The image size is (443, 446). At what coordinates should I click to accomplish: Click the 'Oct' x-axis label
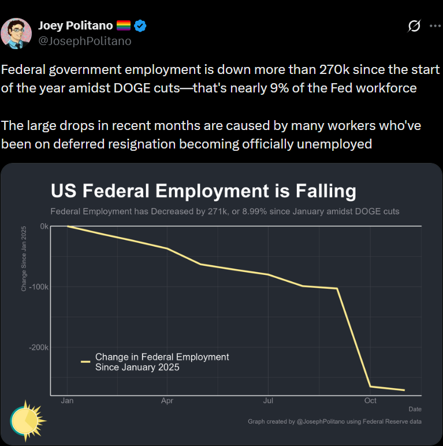click(x=370, y=400)
